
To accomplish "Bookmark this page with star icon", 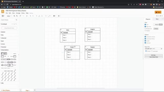I will [x=137, y=5].
